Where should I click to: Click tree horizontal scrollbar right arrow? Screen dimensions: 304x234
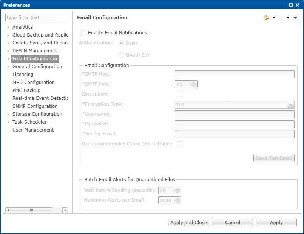point(65,210)
